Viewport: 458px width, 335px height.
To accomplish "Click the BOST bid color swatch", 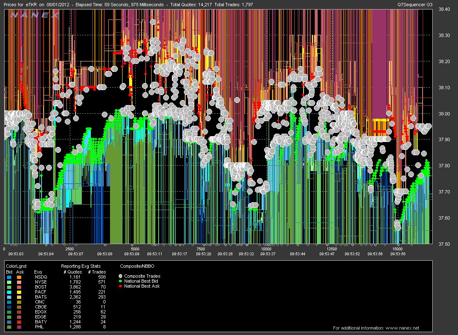I will (9, 287).
